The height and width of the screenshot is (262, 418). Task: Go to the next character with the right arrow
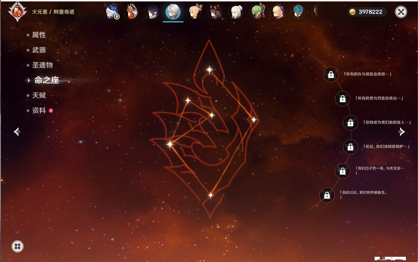click(401, 132)
